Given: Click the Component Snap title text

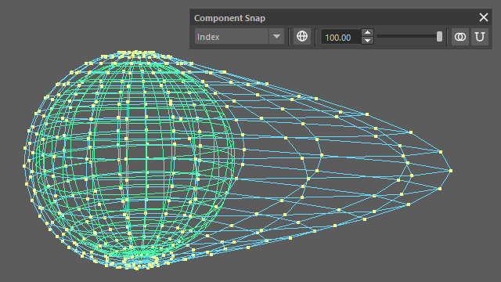Looking at the screenshot, I should click(229, 18).
